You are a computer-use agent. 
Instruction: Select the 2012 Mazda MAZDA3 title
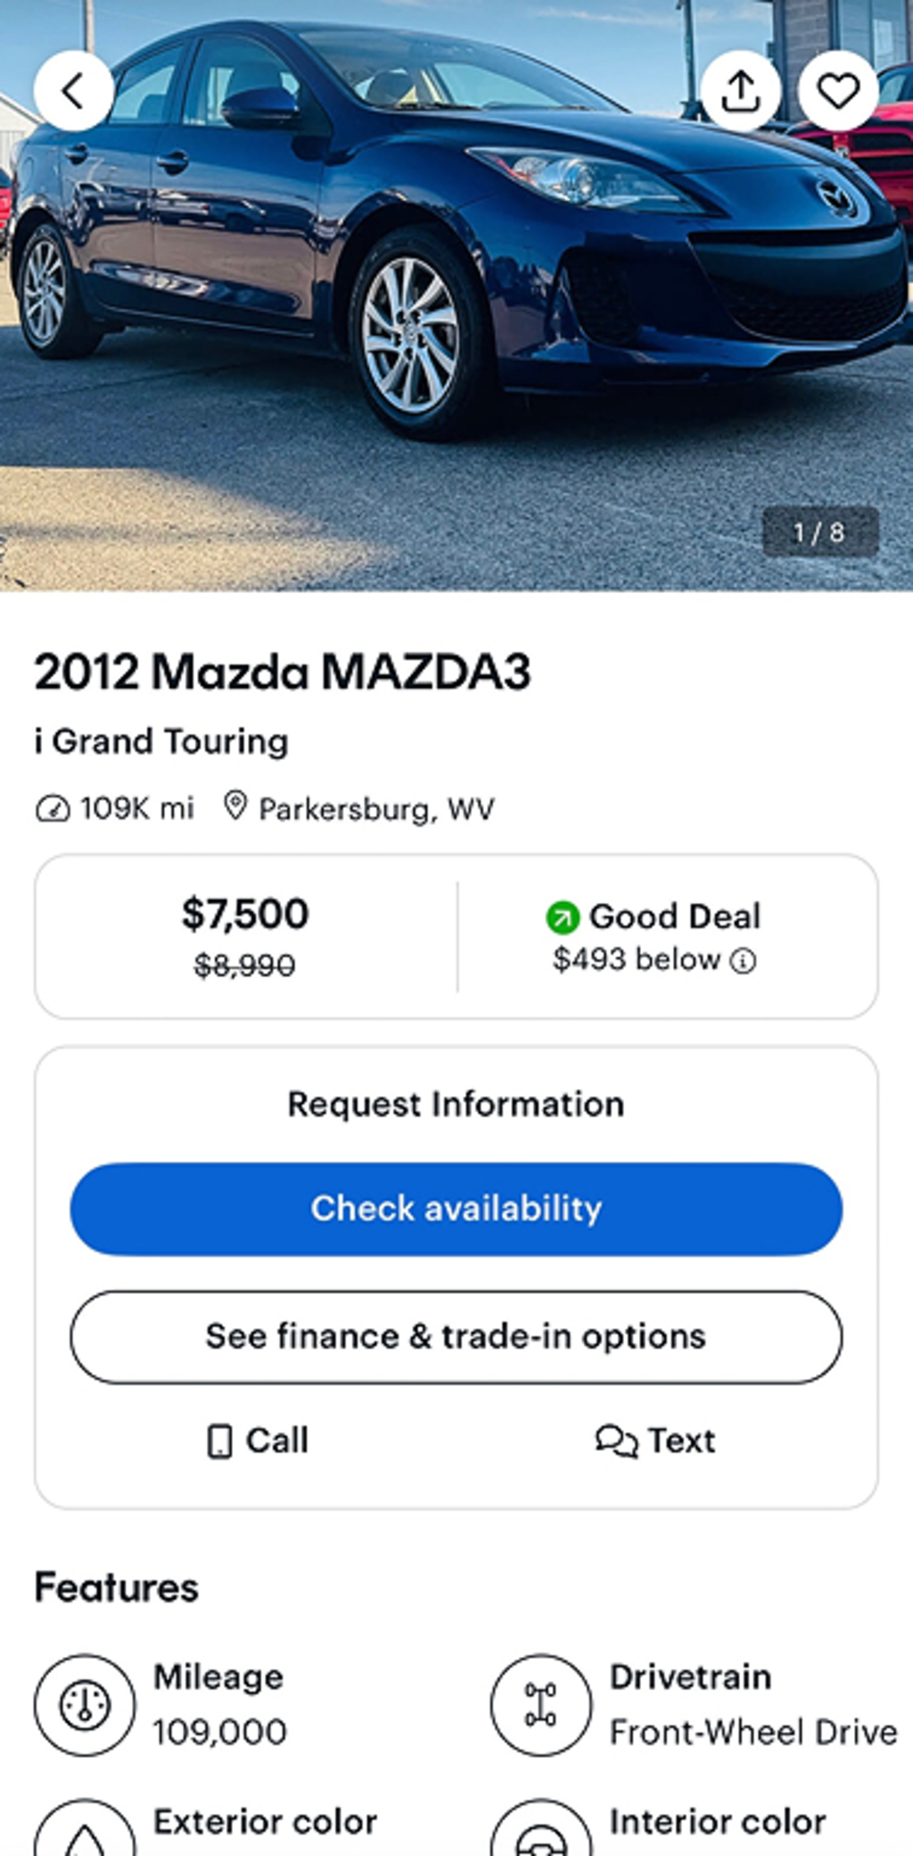click(x=283, y=672)
